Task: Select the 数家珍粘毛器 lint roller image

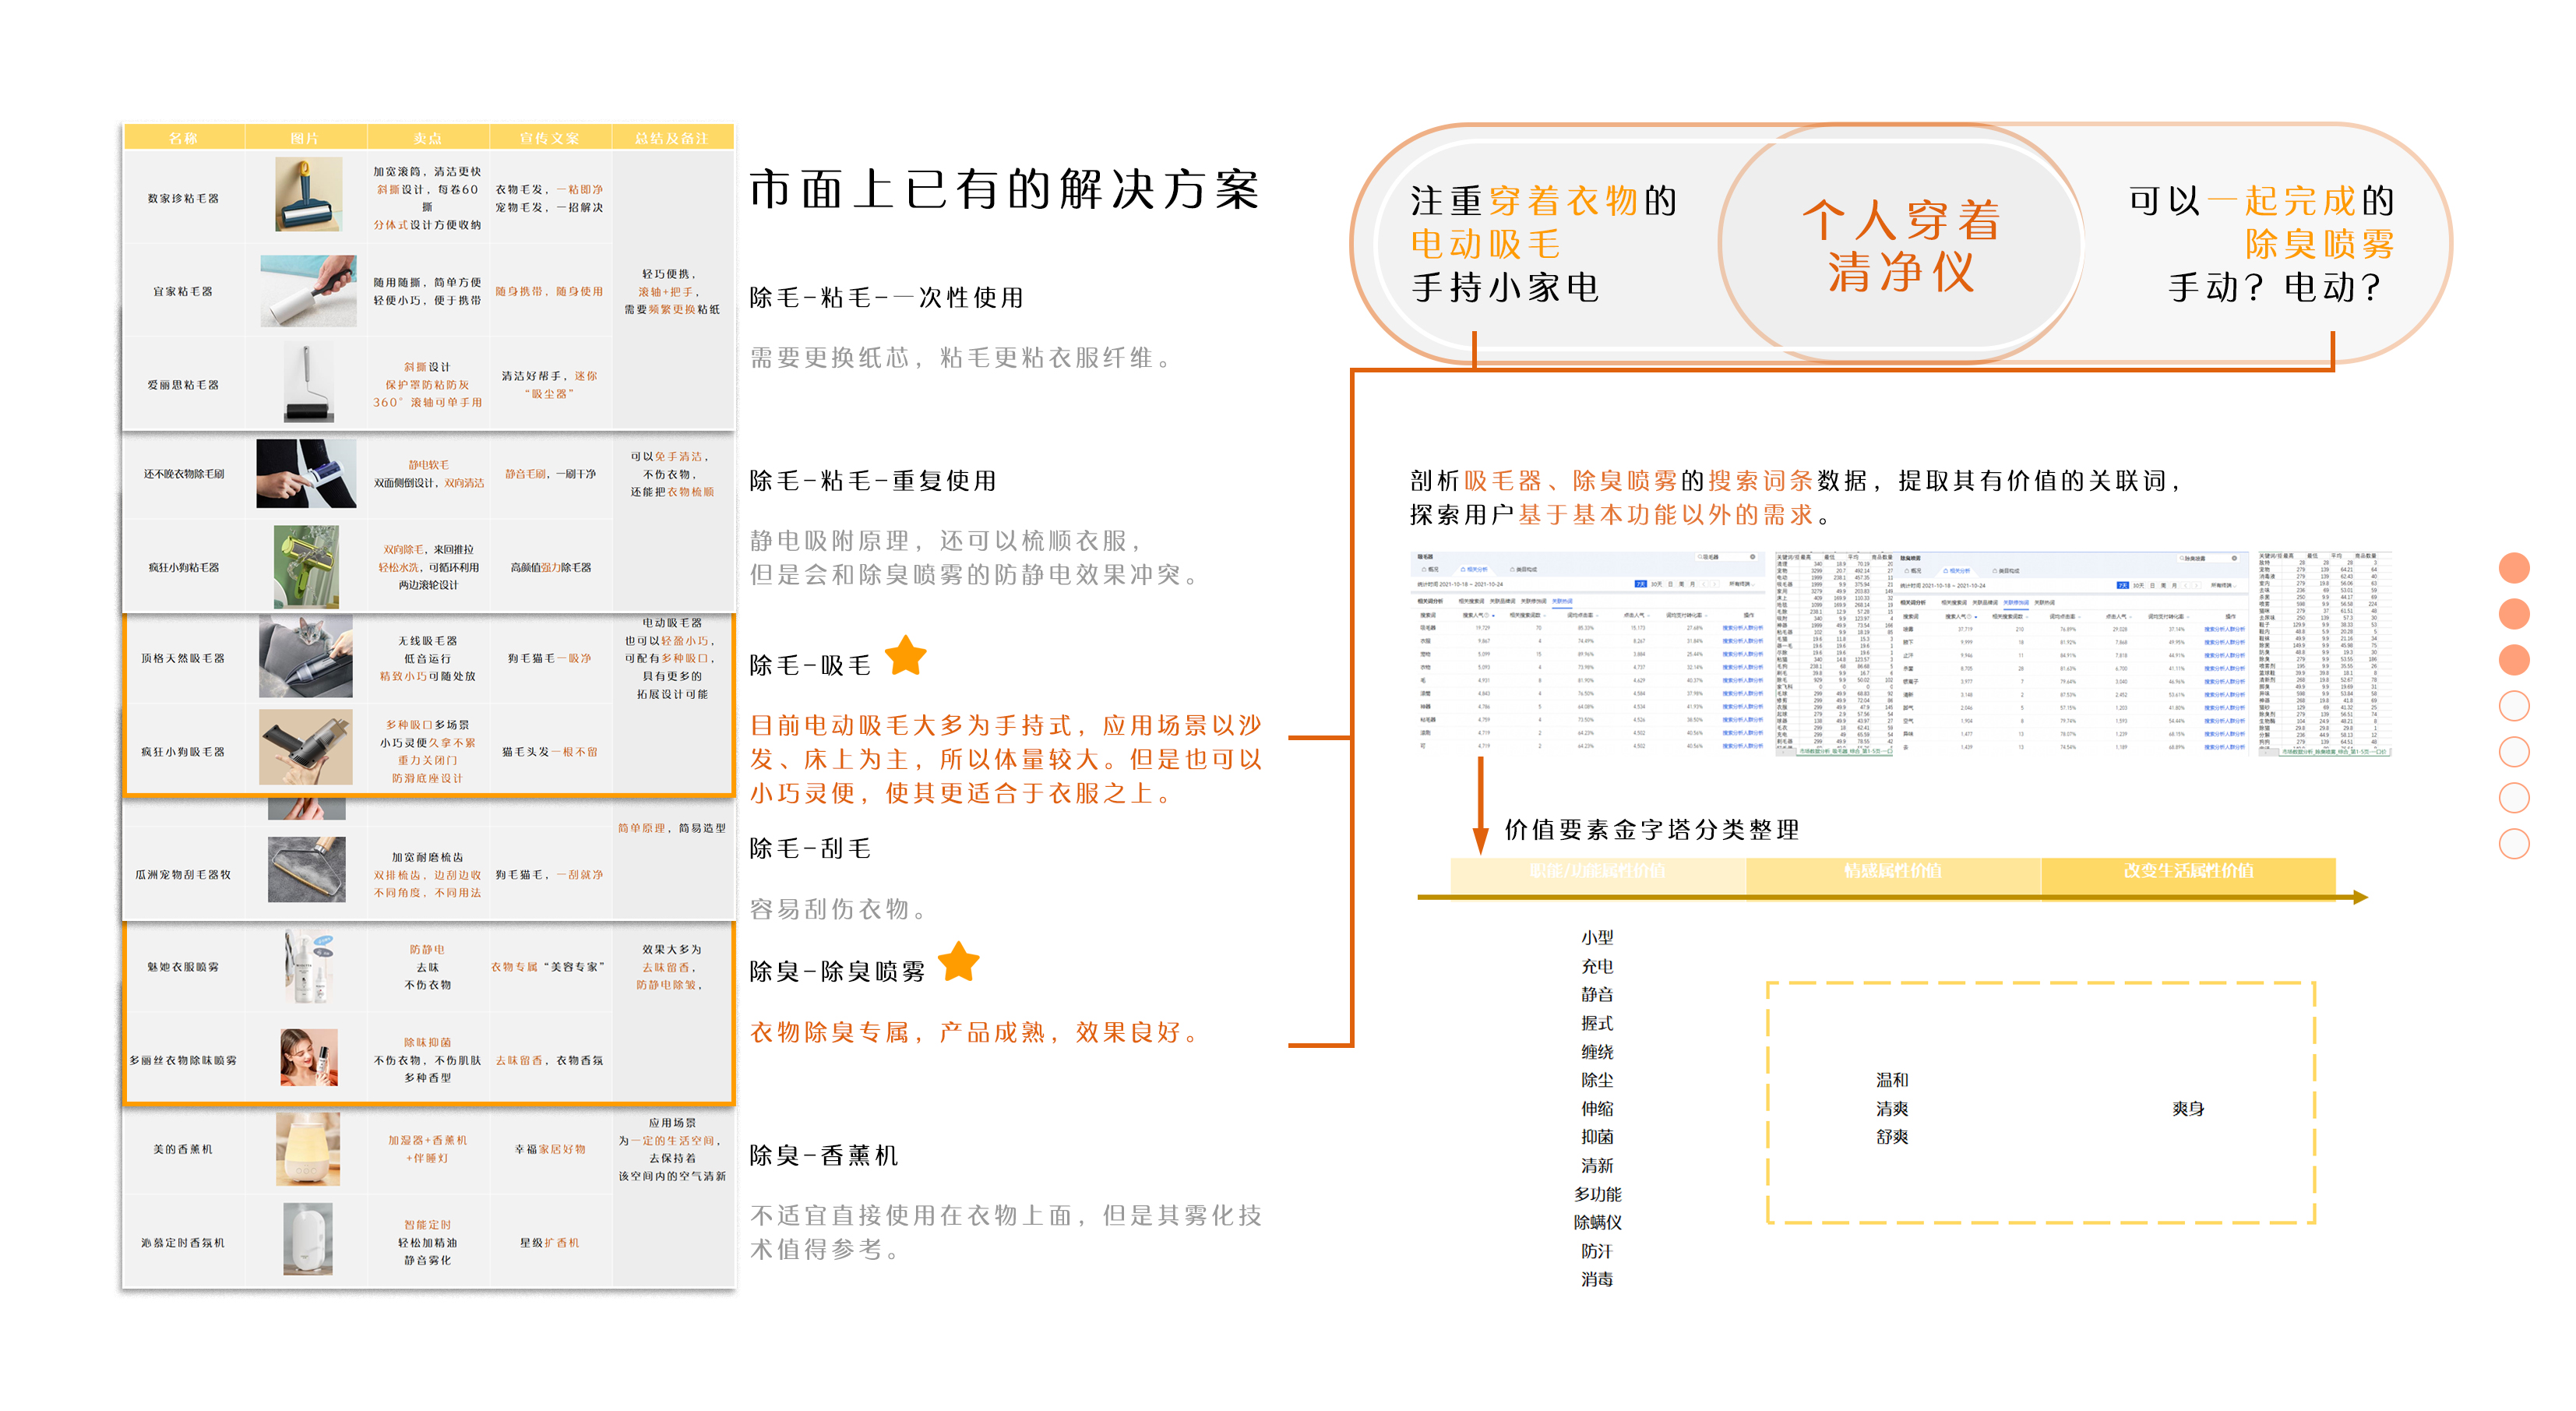Action: [x=308, y=195]
